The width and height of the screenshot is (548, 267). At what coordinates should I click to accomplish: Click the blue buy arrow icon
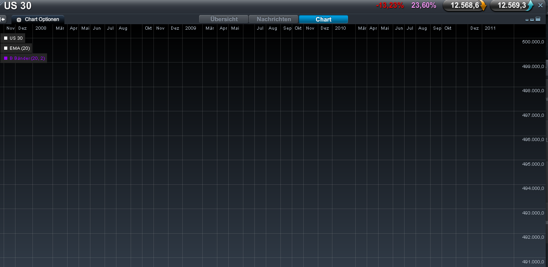(530, 5)
